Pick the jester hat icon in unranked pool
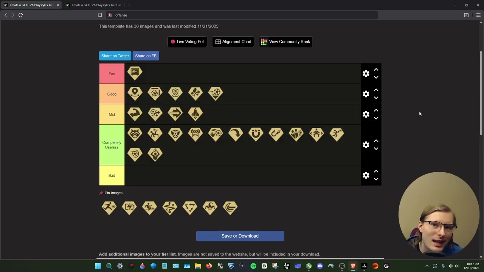 click(x=210, y=207)
